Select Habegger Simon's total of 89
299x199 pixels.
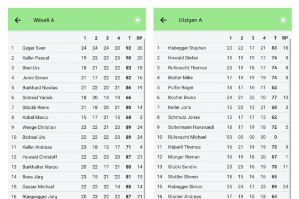274,187
